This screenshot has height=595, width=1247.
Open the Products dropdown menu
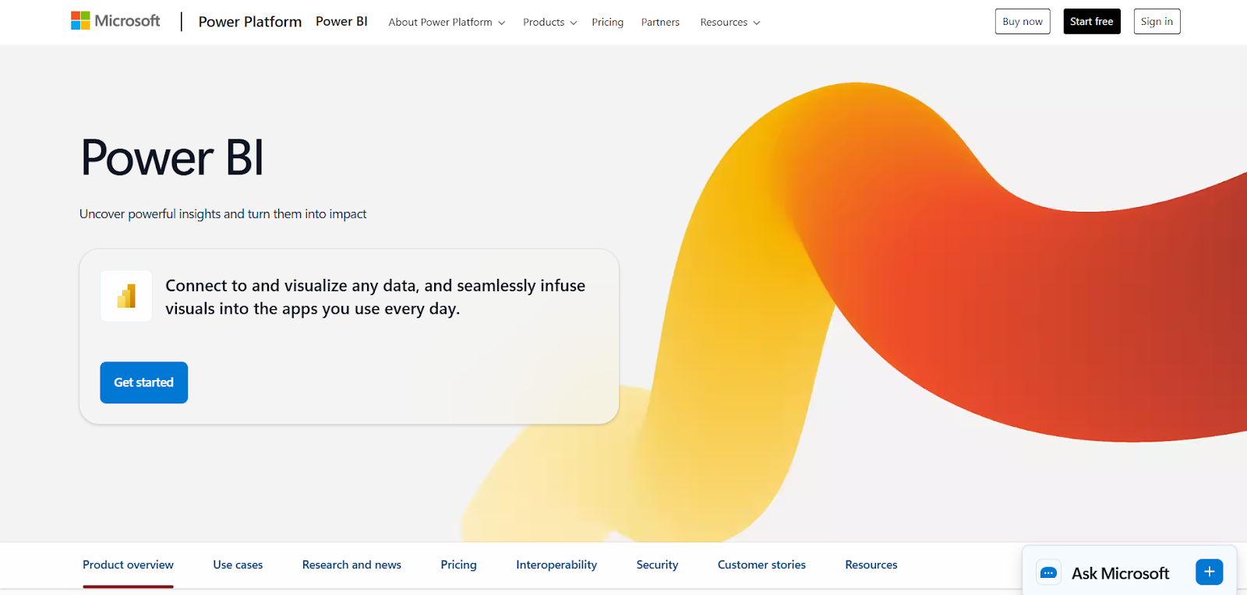click(549, 23)
